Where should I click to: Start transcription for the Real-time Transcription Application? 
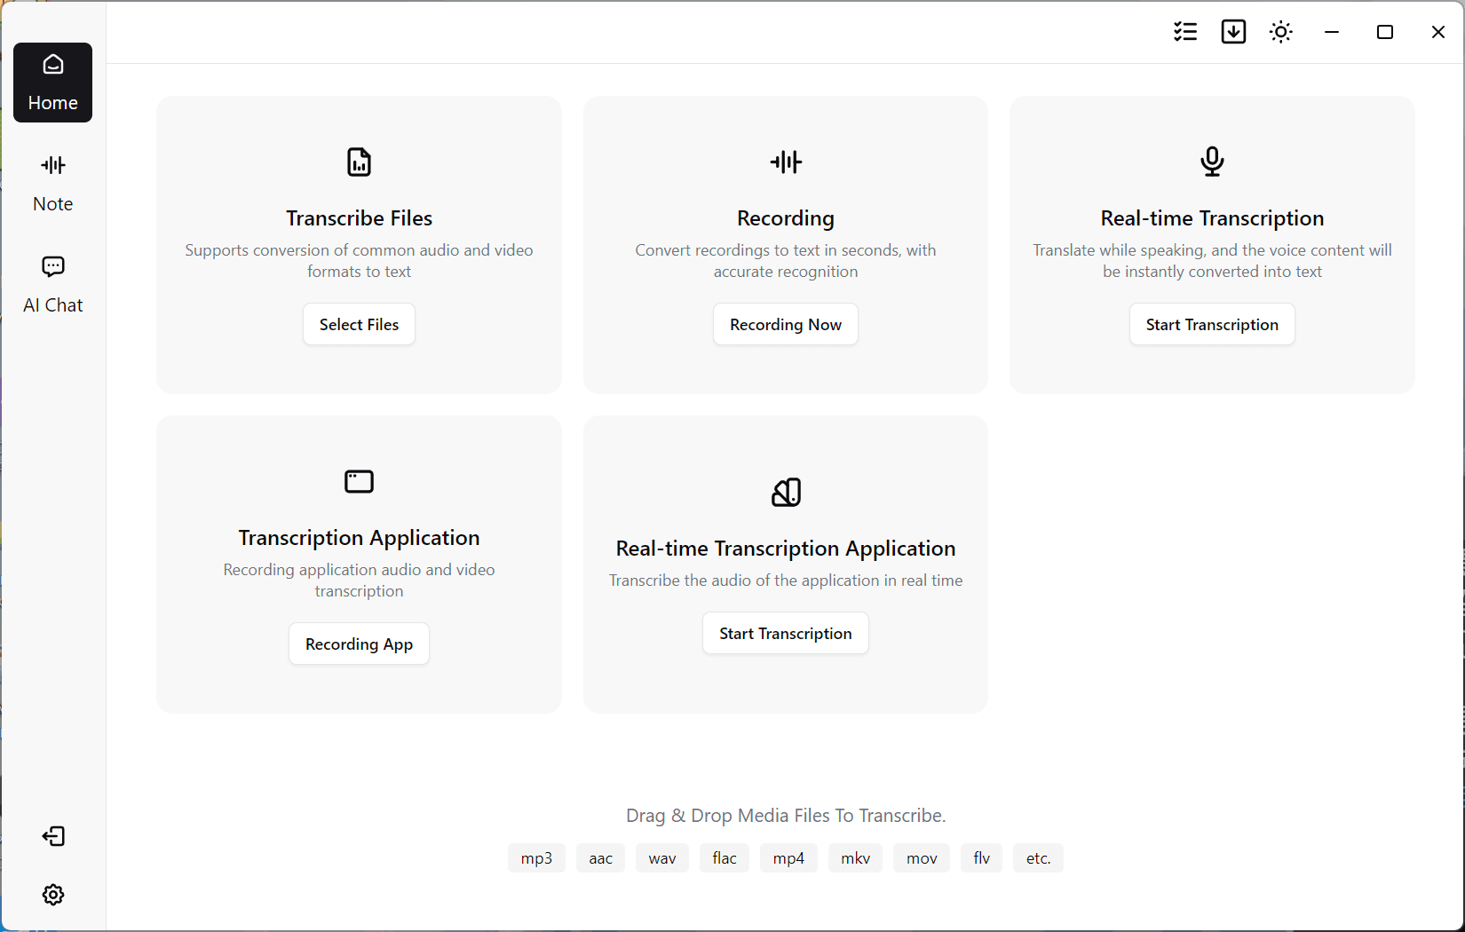(x=785, y=633)
